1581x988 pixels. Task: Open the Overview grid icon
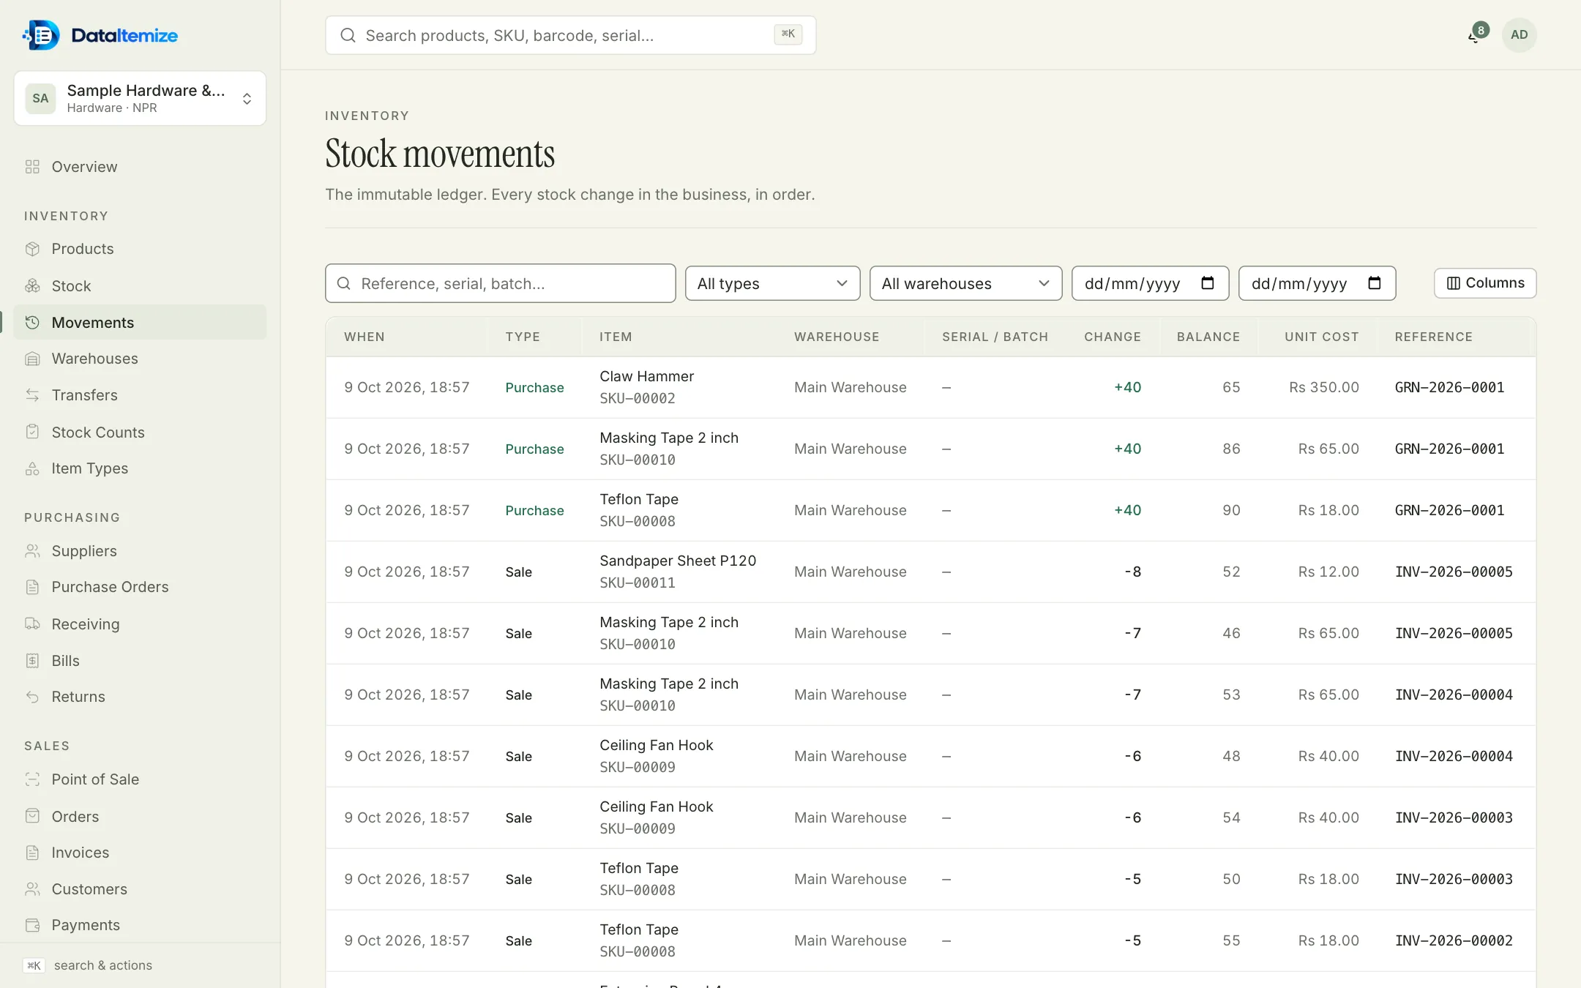32,167
